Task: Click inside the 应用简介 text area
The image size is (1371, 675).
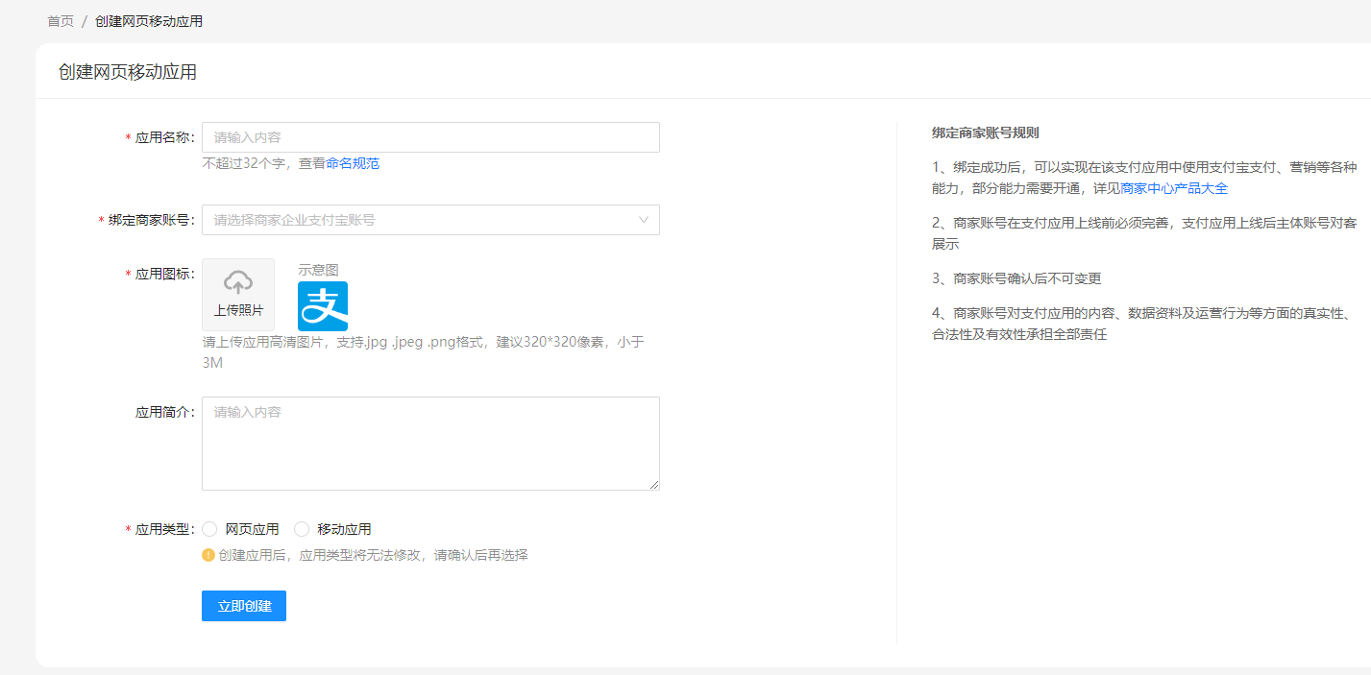Action: [430, 443]
